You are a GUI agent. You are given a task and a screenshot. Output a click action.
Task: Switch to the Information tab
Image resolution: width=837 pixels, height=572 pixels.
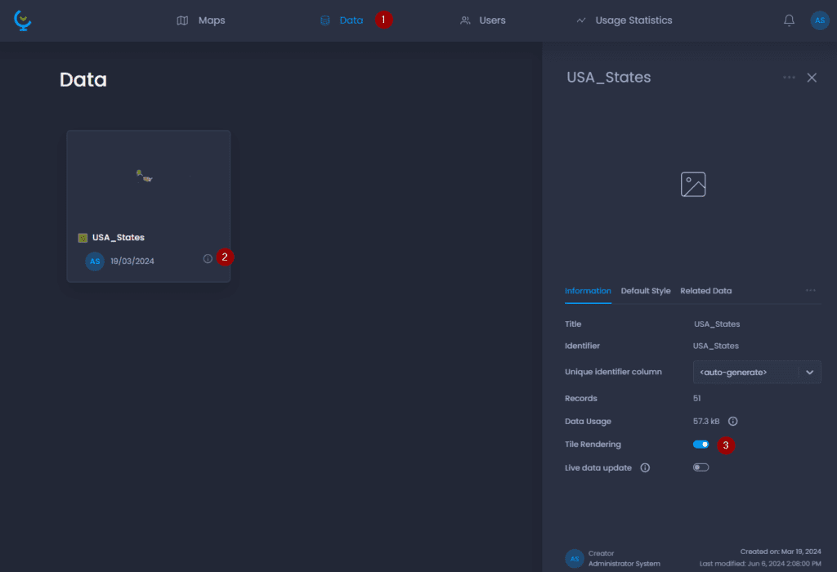[588, 291]
